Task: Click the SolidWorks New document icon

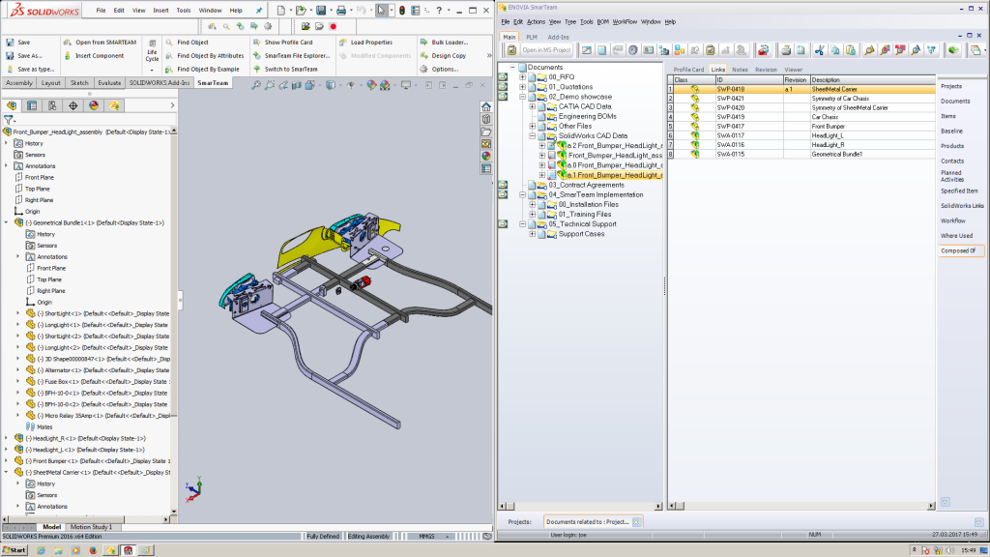Action: coord(281,10)
